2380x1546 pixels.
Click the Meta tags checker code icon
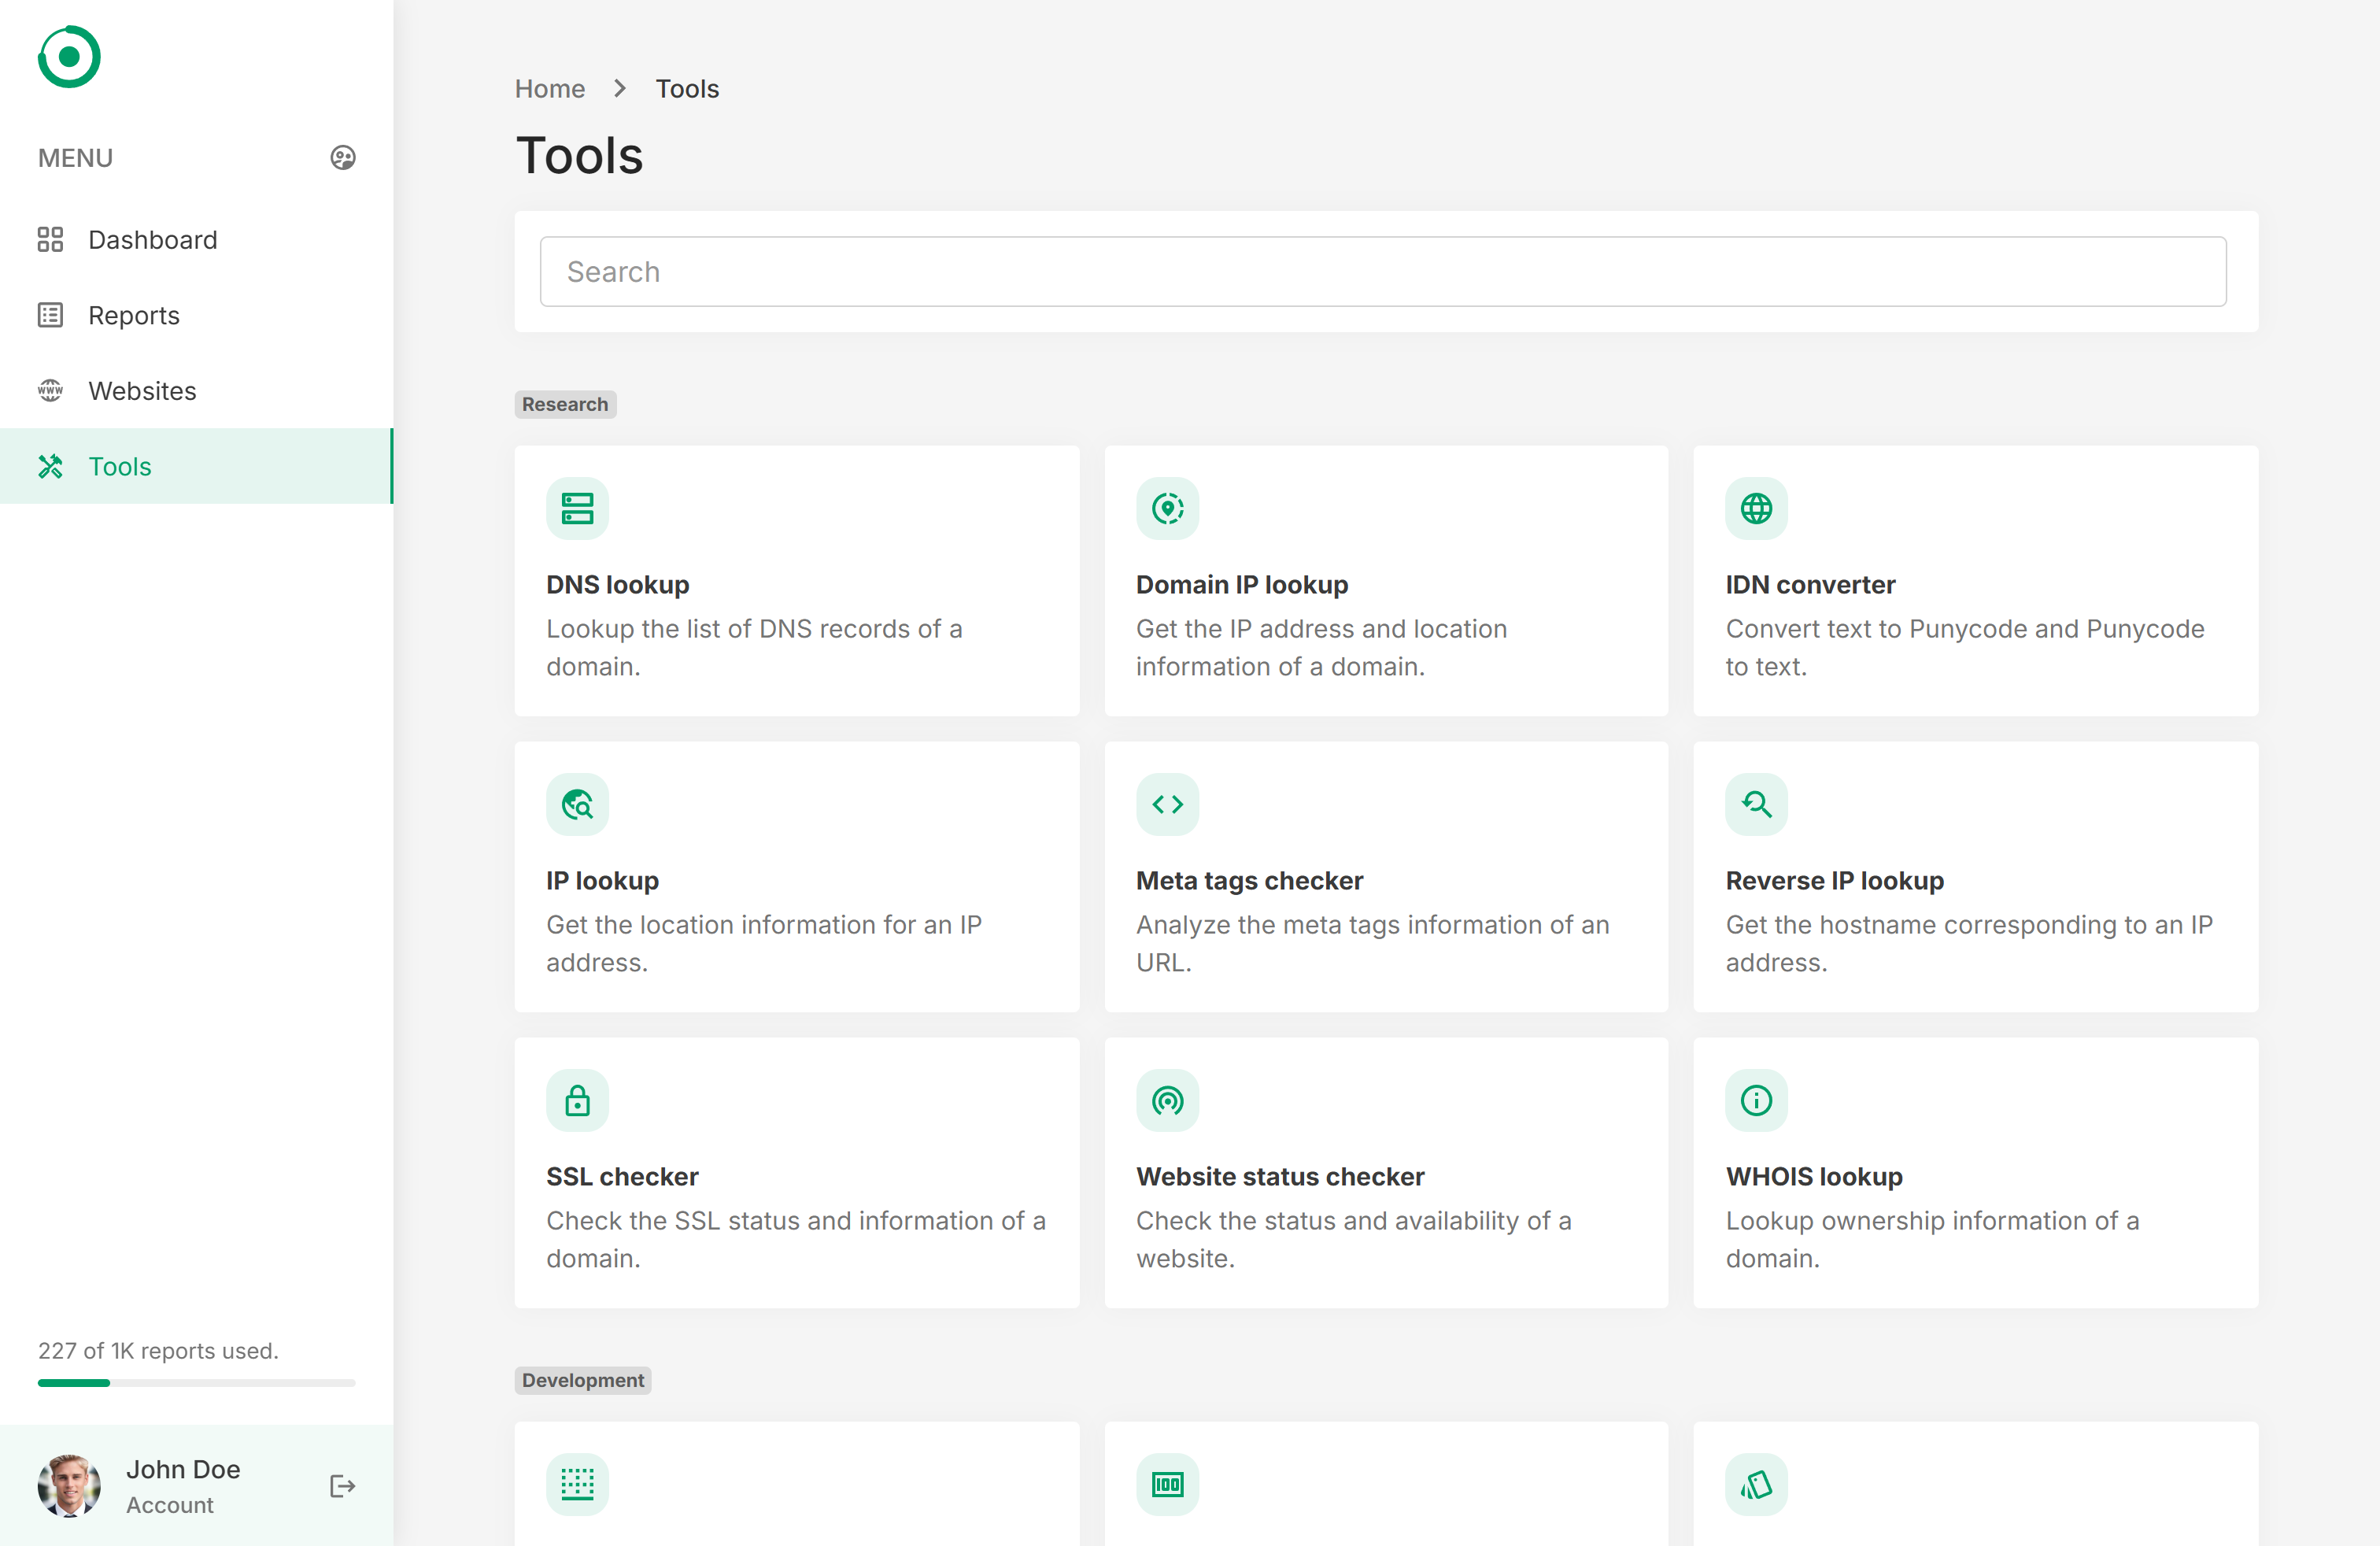pyautogui.click(x=1167, y=804)
